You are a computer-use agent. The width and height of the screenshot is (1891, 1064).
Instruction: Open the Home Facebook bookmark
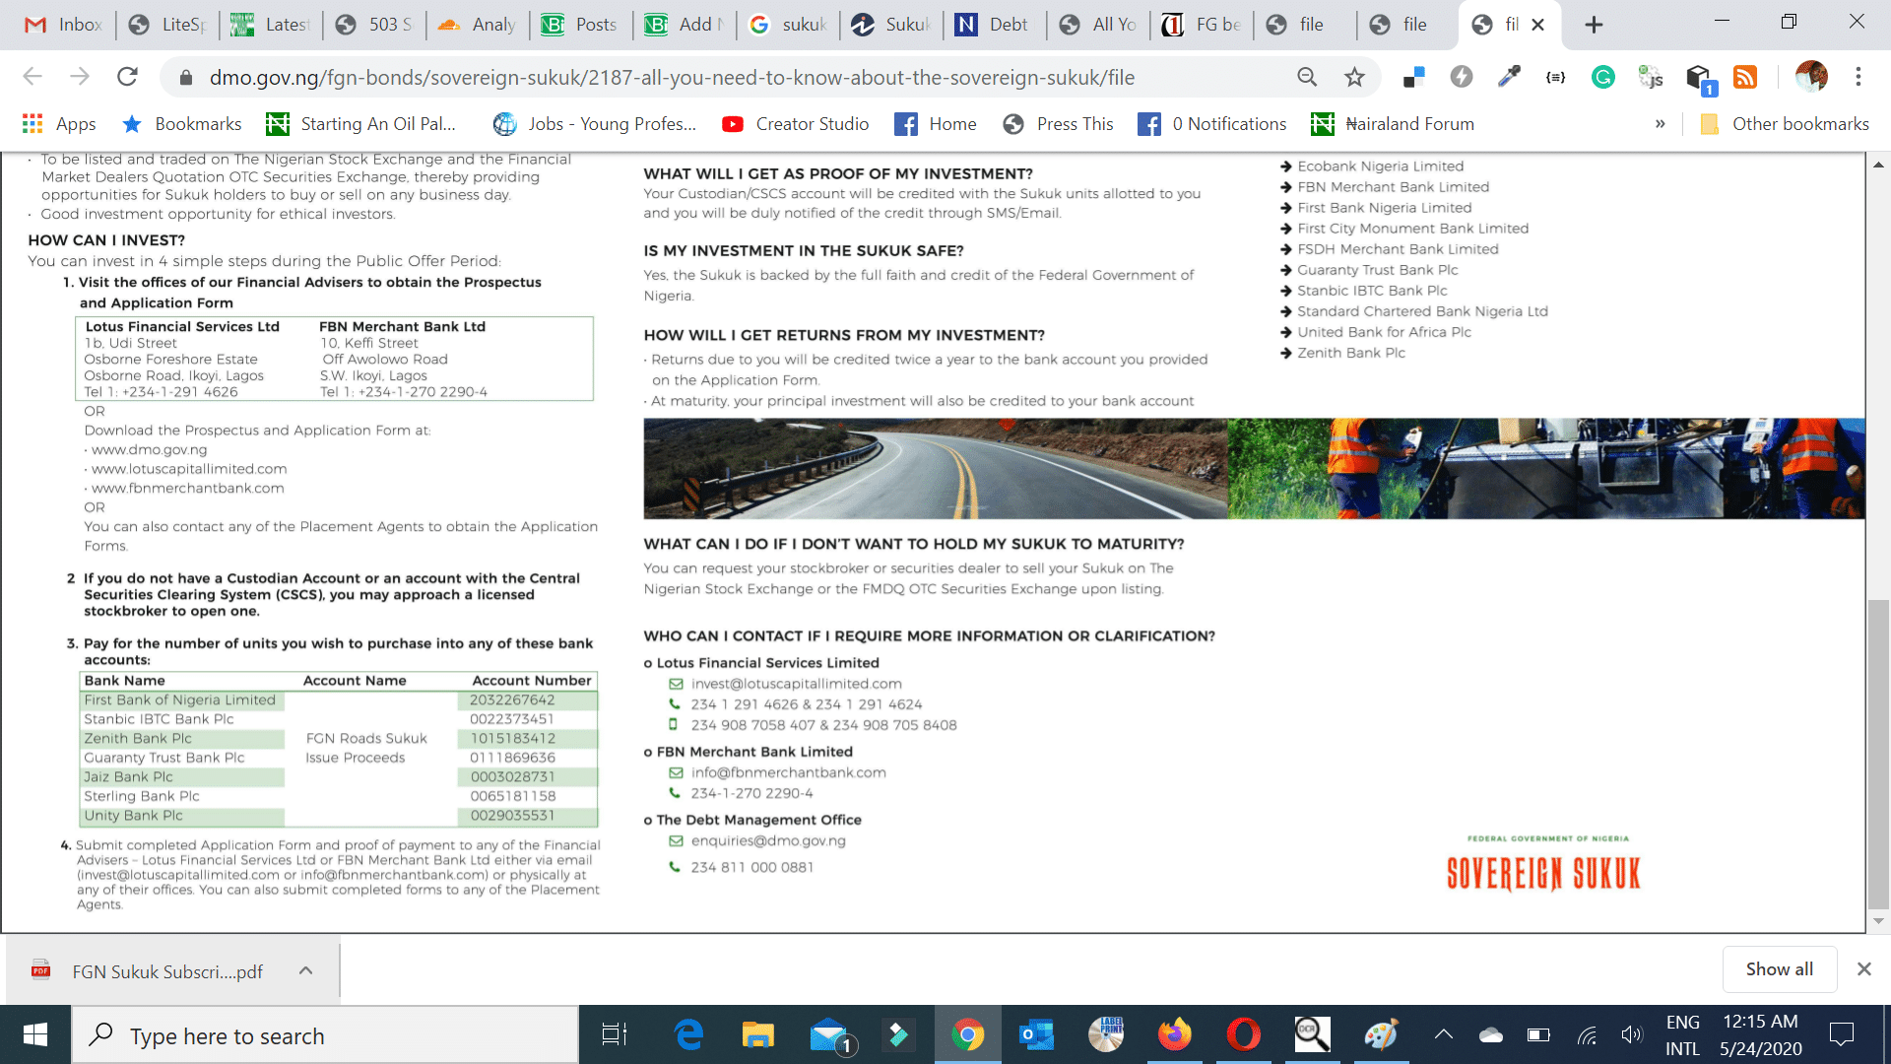point(936,124)
